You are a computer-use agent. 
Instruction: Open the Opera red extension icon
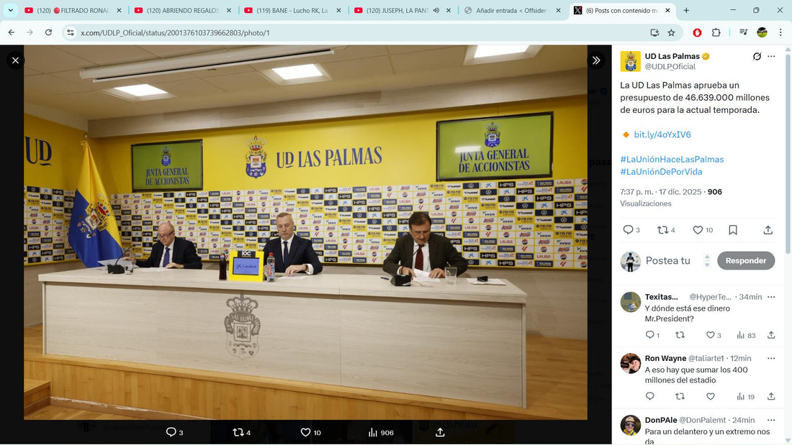pos(697,33)
